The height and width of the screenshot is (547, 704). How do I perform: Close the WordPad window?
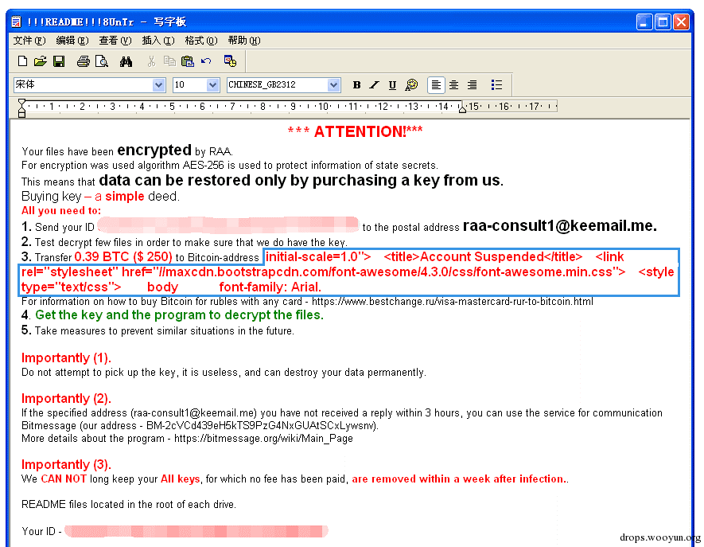point(682,21)
